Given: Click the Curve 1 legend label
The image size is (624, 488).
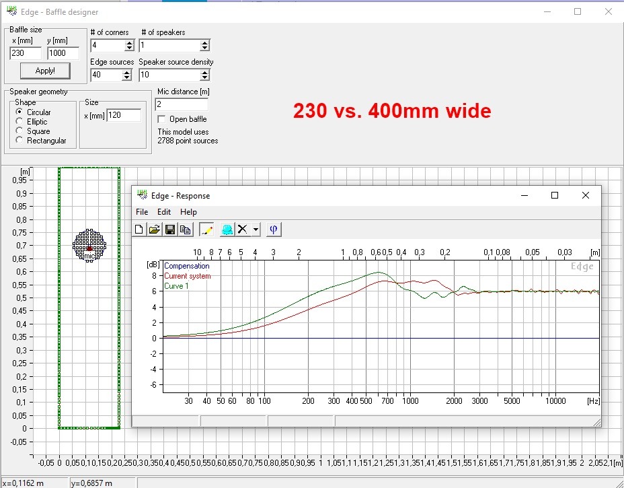Looking at the screenshot, I should point(176,285).
